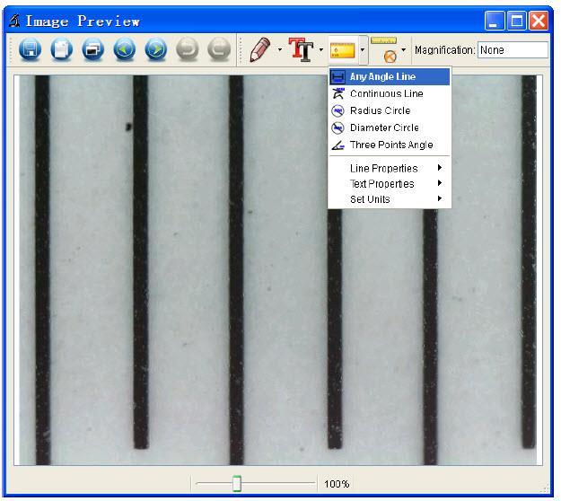Open Set Units menu entry
561x501 pixels.
coord(390,199)
